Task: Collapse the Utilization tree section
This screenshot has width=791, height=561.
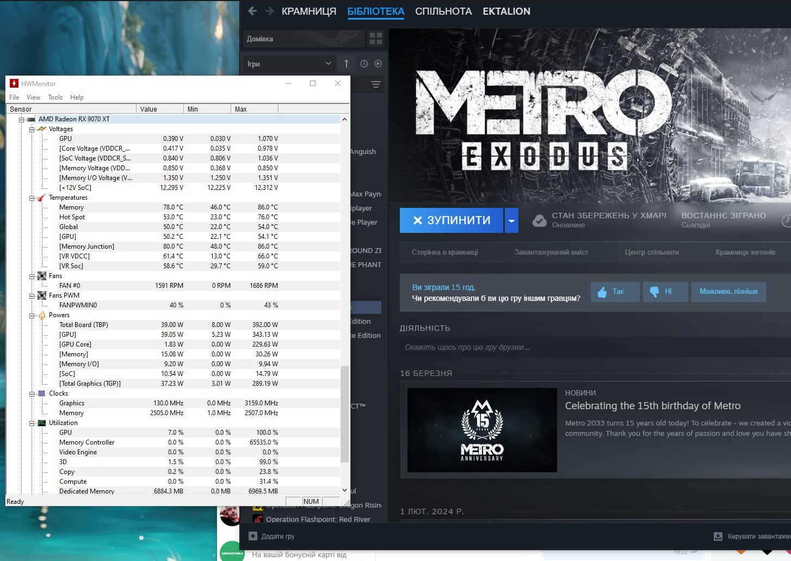Action: pyautogui.click(x=32, y=423)
